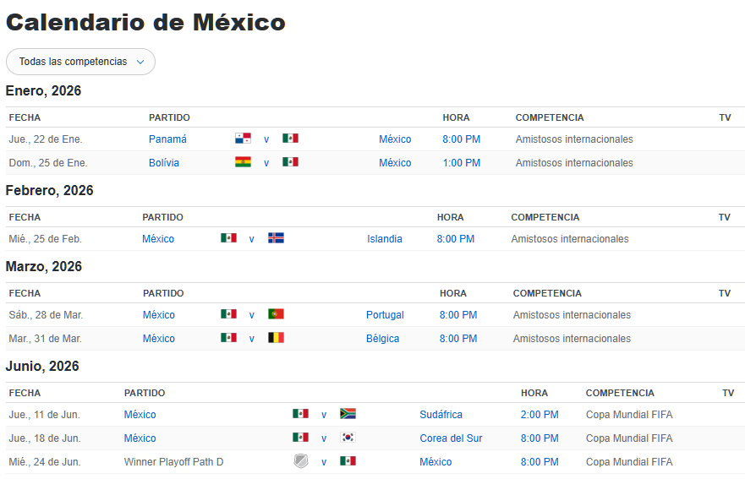Open the Bolivia team link
Image resolution: width=745 pixels, height=479 pixels.
[164, 163]
